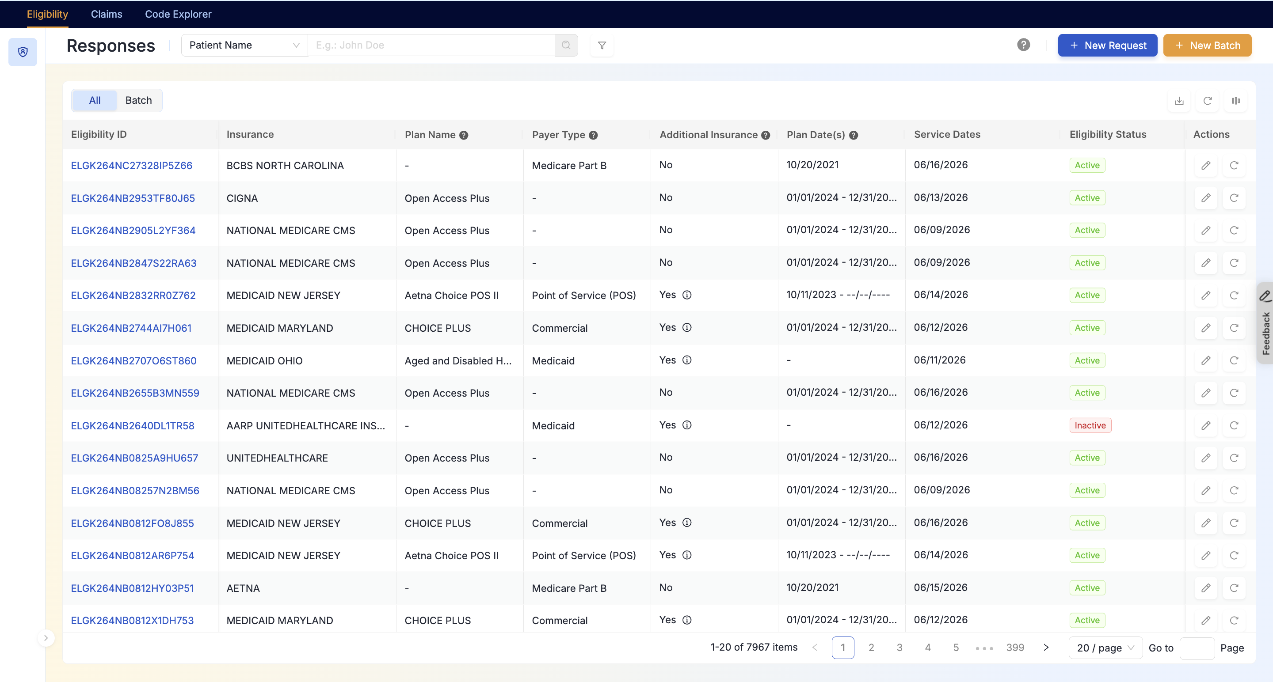This screenshot has width=1273, height=682.
Task: Click the Inactive status badge
Action: pyautogui.click(x=1090, y=426)
